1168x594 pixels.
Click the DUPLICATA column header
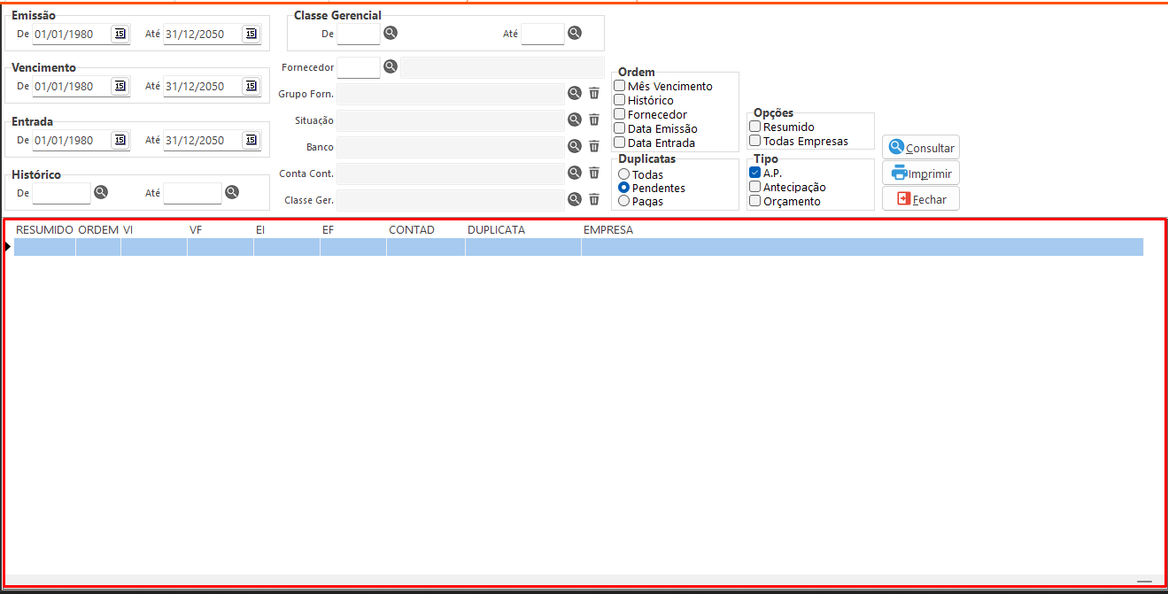[x=496, y=230]
